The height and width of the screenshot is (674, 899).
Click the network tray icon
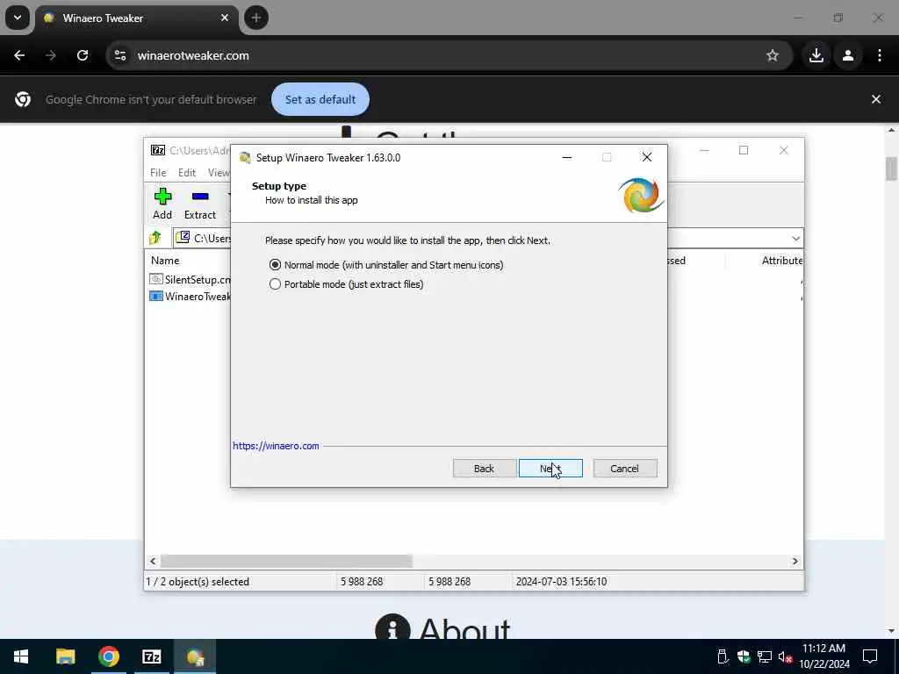click(765, 656)
